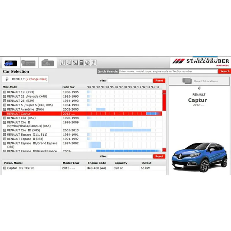Click the red Search button
This screenshot has height=231, width=231.
[225, 71]
